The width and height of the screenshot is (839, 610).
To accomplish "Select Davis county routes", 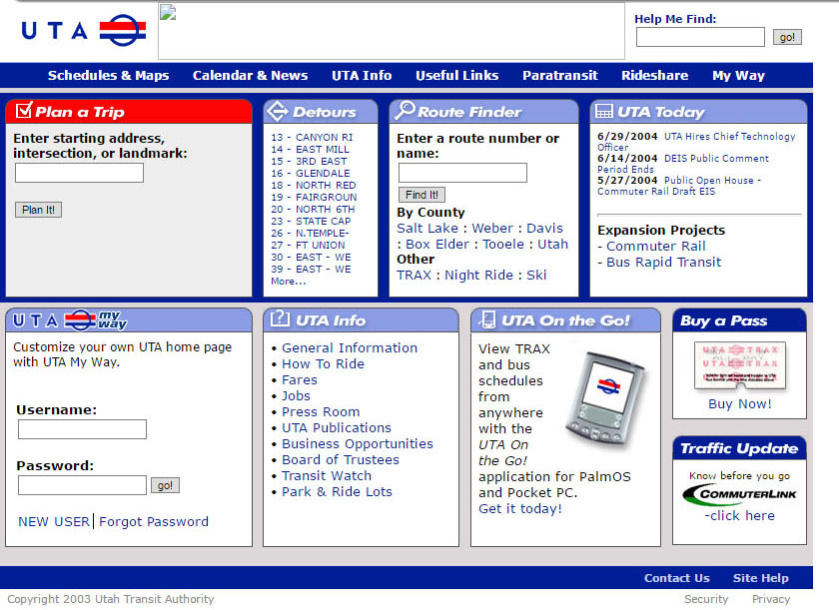I will 544,229.
